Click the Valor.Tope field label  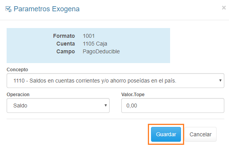133,95
